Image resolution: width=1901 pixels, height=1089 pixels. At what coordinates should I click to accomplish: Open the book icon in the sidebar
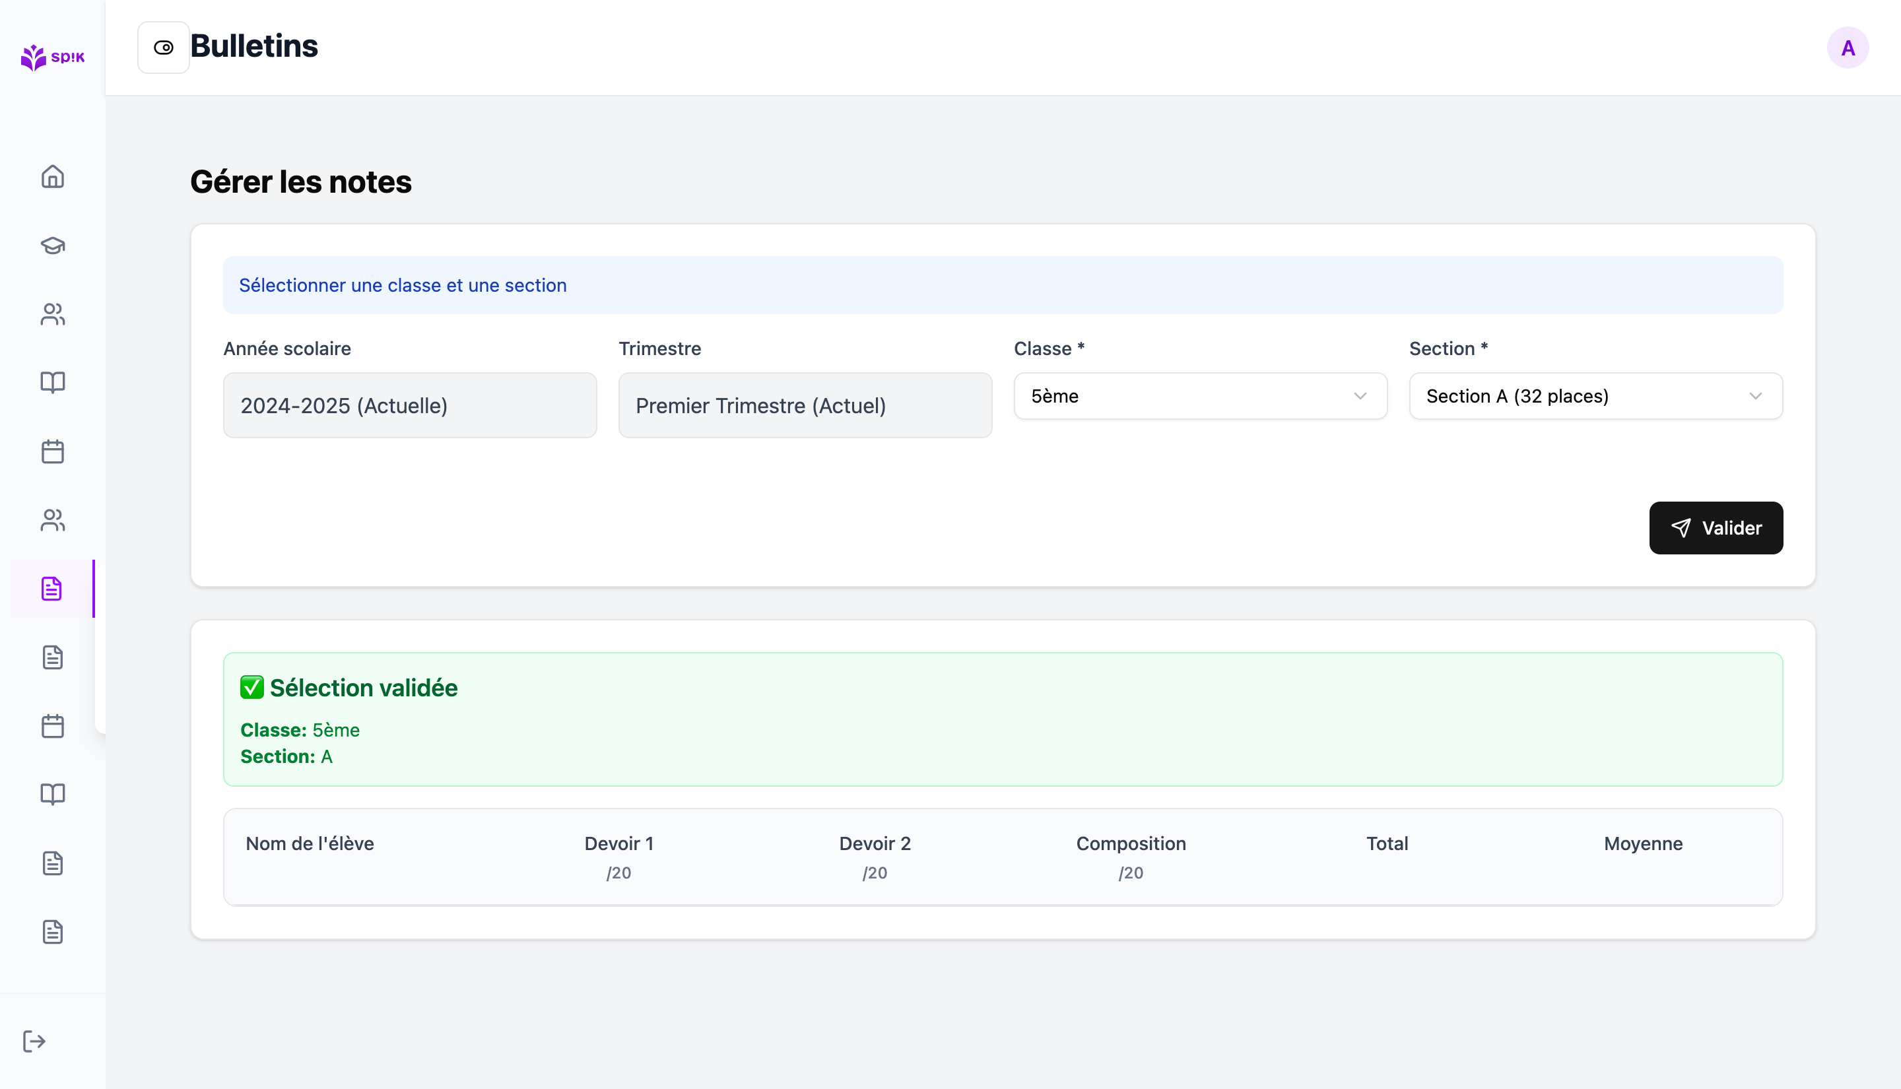(52, 383)
